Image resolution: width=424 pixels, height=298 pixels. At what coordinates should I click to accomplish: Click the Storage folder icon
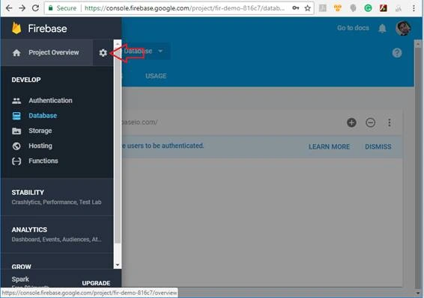[16, 131]
